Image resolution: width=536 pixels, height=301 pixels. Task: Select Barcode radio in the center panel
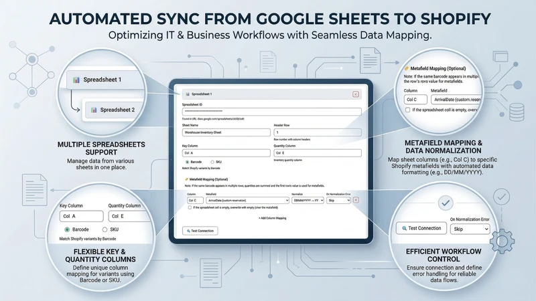187,162
